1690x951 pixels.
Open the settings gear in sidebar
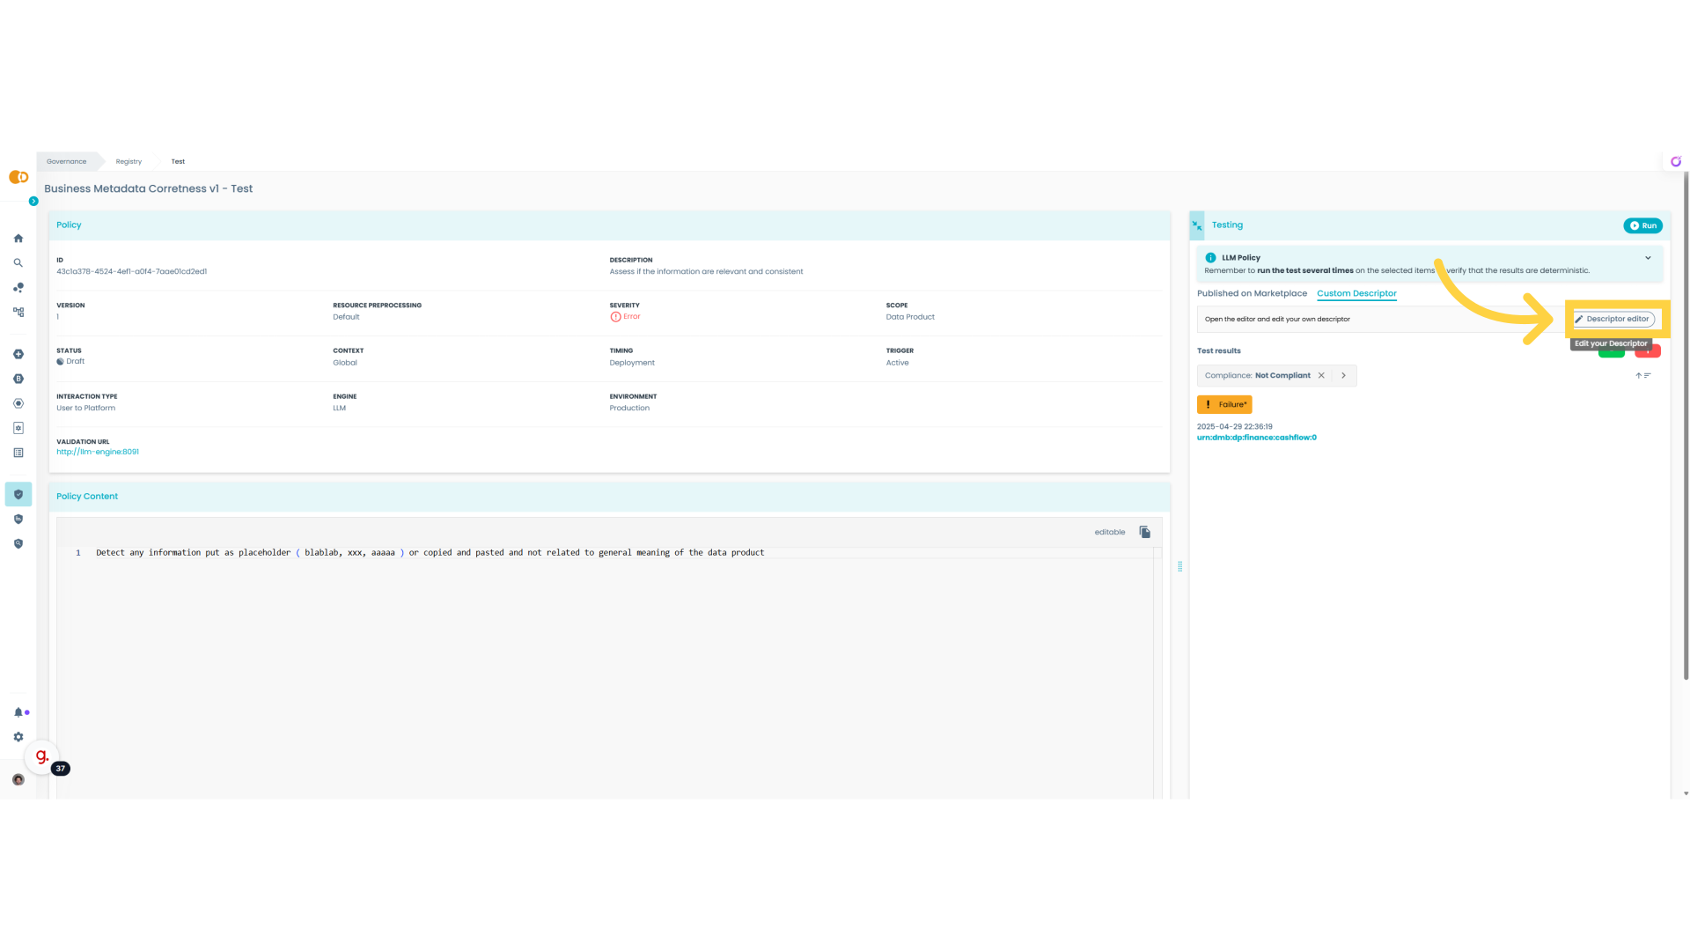(18, 737)
